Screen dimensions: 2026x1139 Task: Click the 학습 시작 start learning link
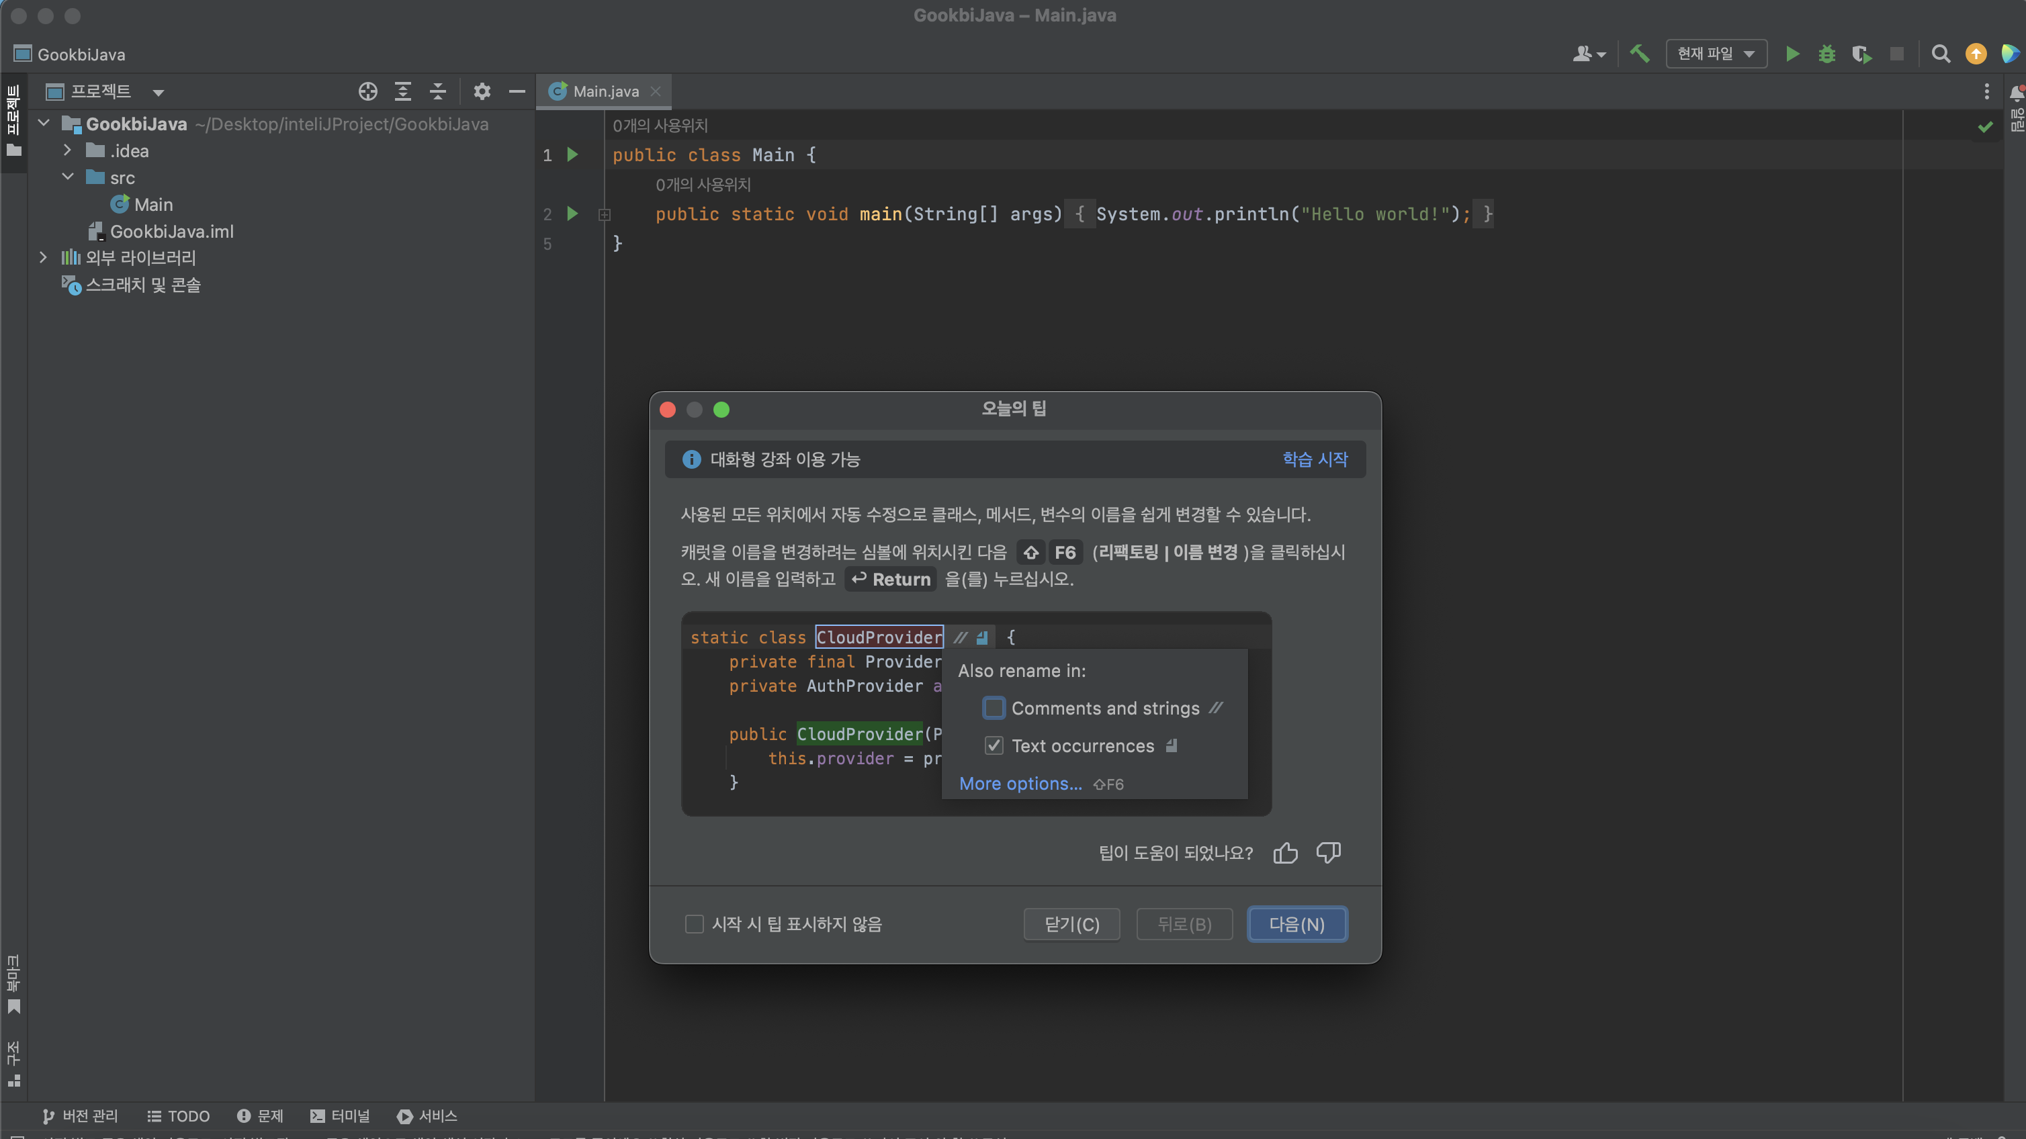(1314, 459)
